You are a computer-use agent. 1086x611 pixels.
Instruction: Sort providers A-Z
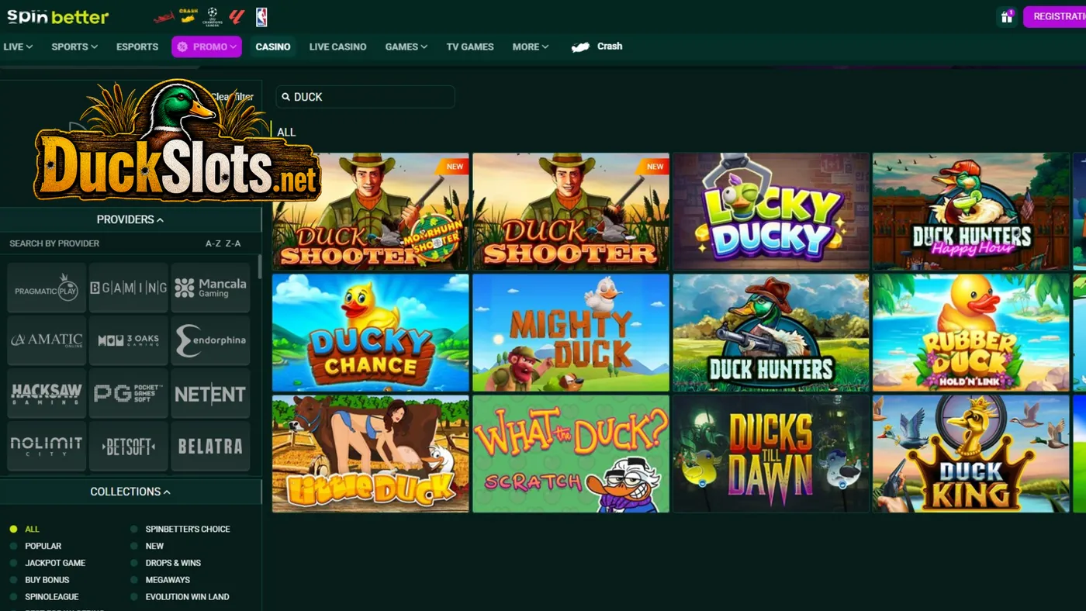point(213,243)
